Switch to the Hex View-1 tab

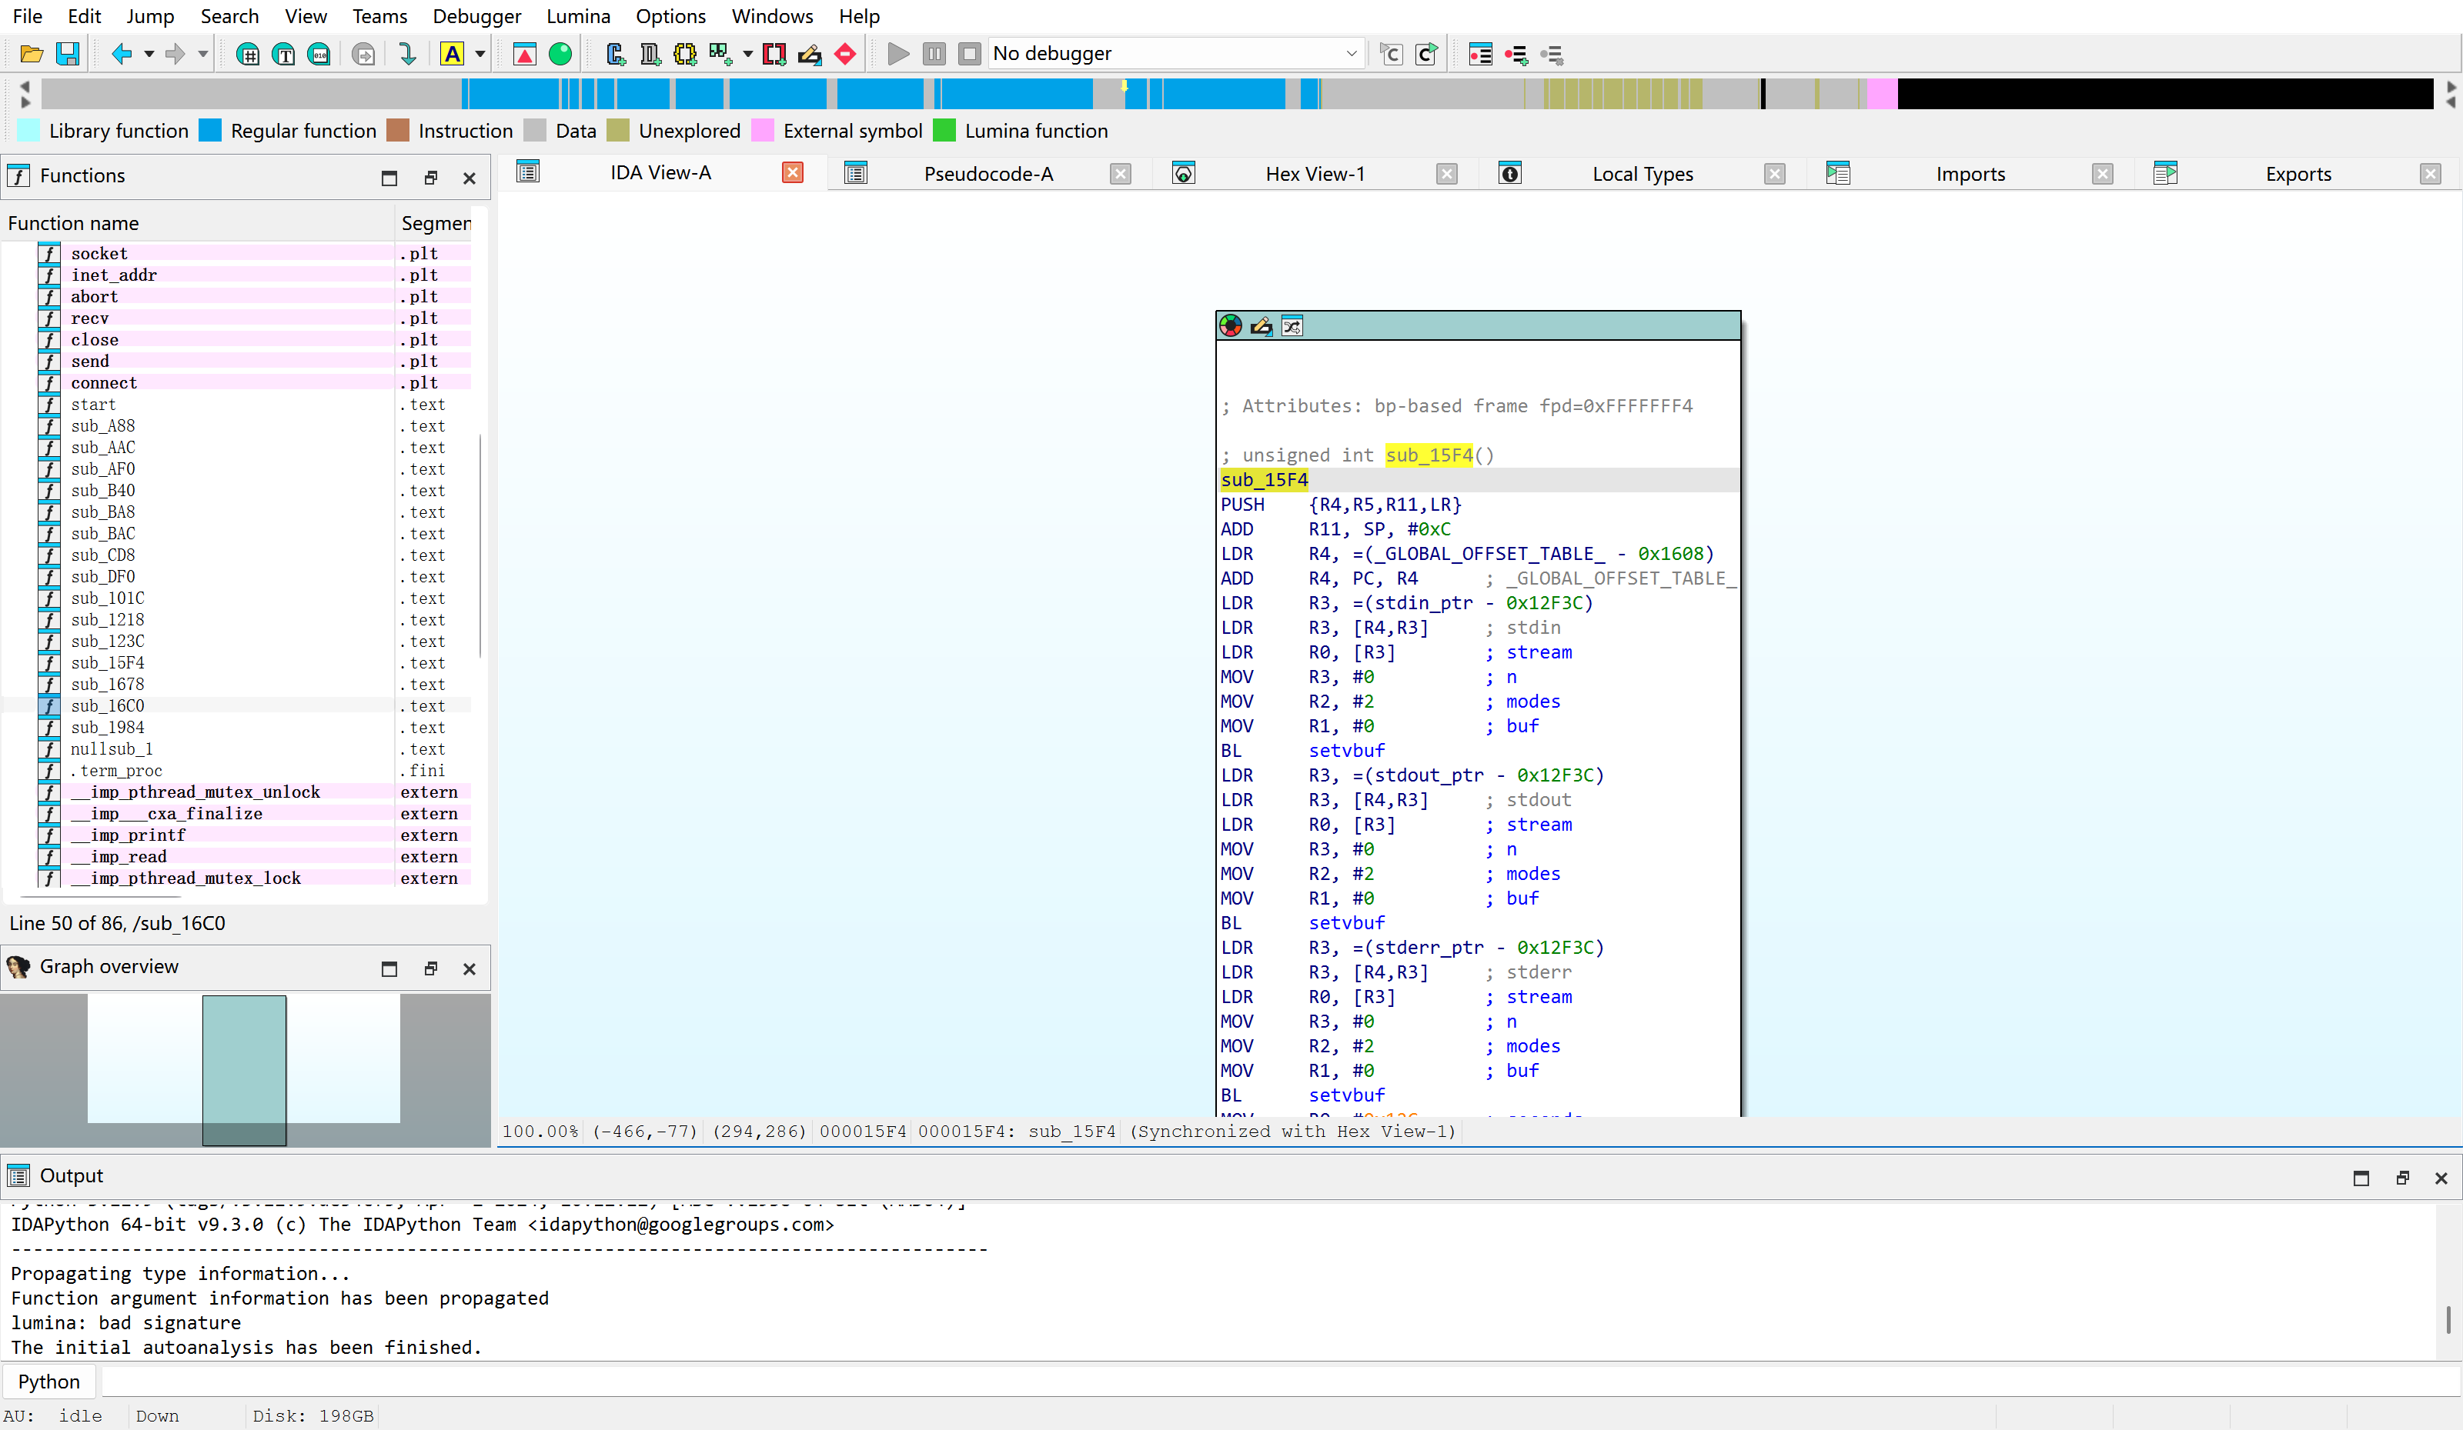[1315, 174]
